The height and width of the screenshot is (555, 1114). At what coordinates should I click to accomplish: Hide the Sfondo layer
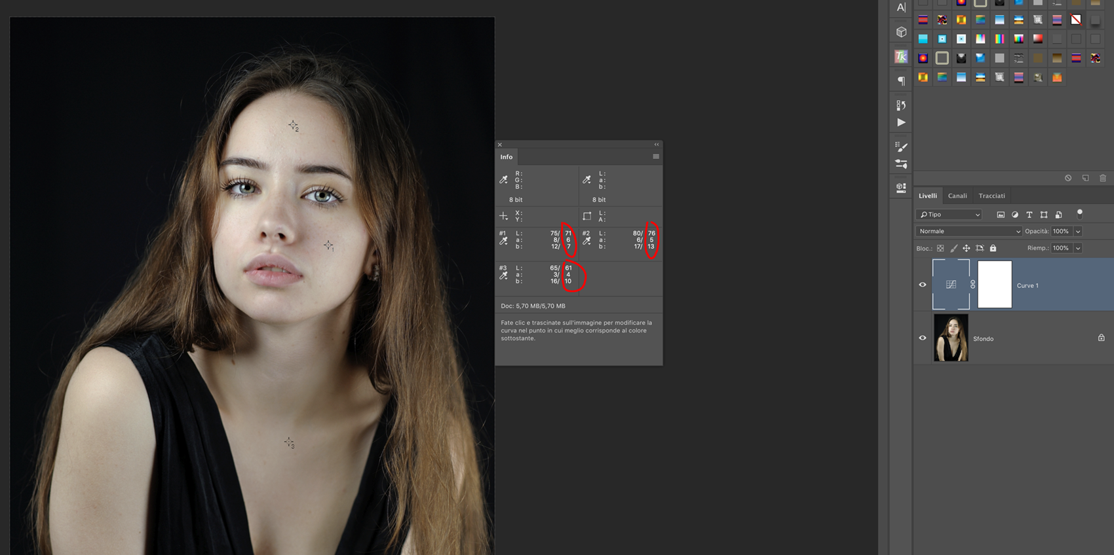[x=923, y=338]
